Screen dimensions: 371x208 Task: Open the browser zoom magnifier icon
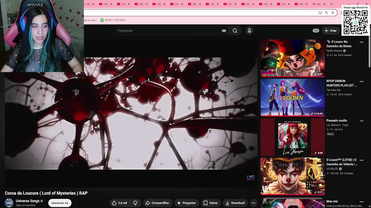[326, 13]
